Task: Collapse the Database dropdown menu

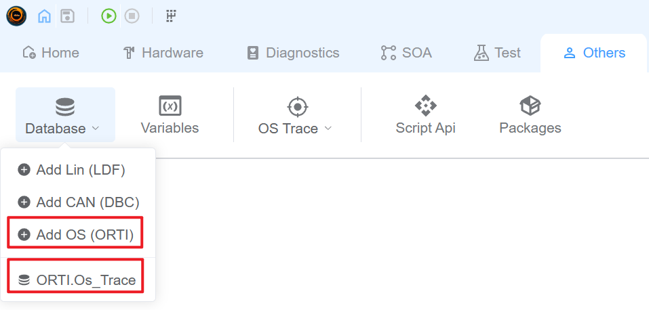Action: 64,115
